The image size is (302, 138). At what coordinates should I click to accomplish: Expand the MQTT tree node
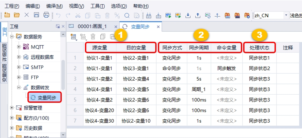pos(19,47)
